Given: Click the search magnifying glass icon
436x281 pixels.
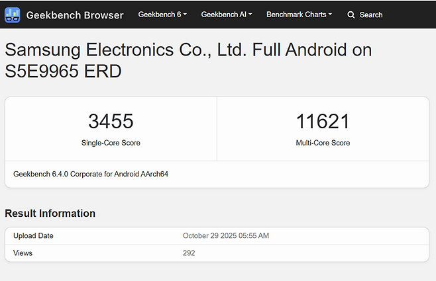Looking at the screenshot, I should 351,15.
